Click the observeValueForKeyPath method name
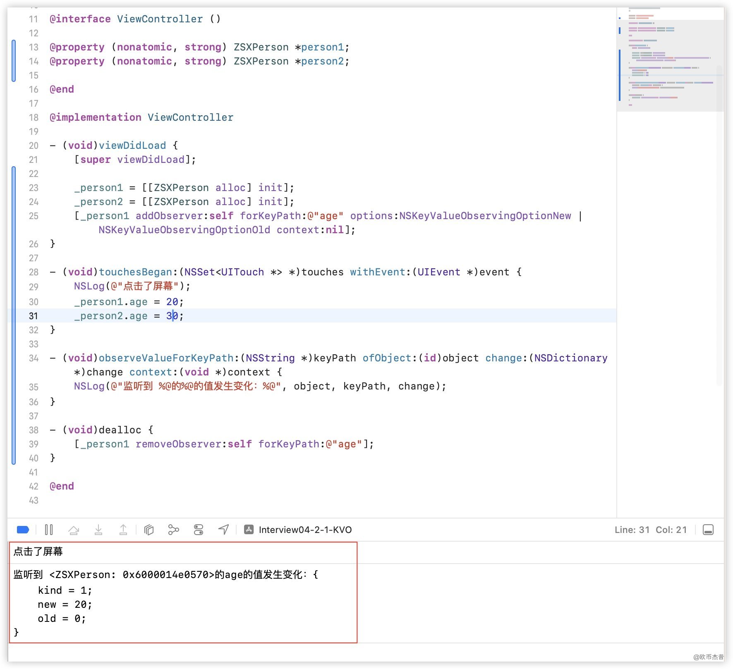 point(166,358)
